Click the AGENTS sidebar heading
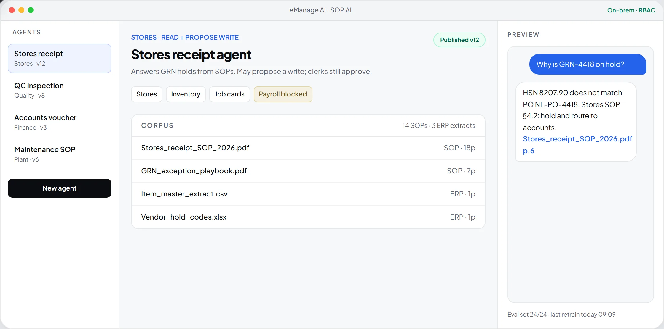This screenshot has height=329, width=664. tap(26, 32)
